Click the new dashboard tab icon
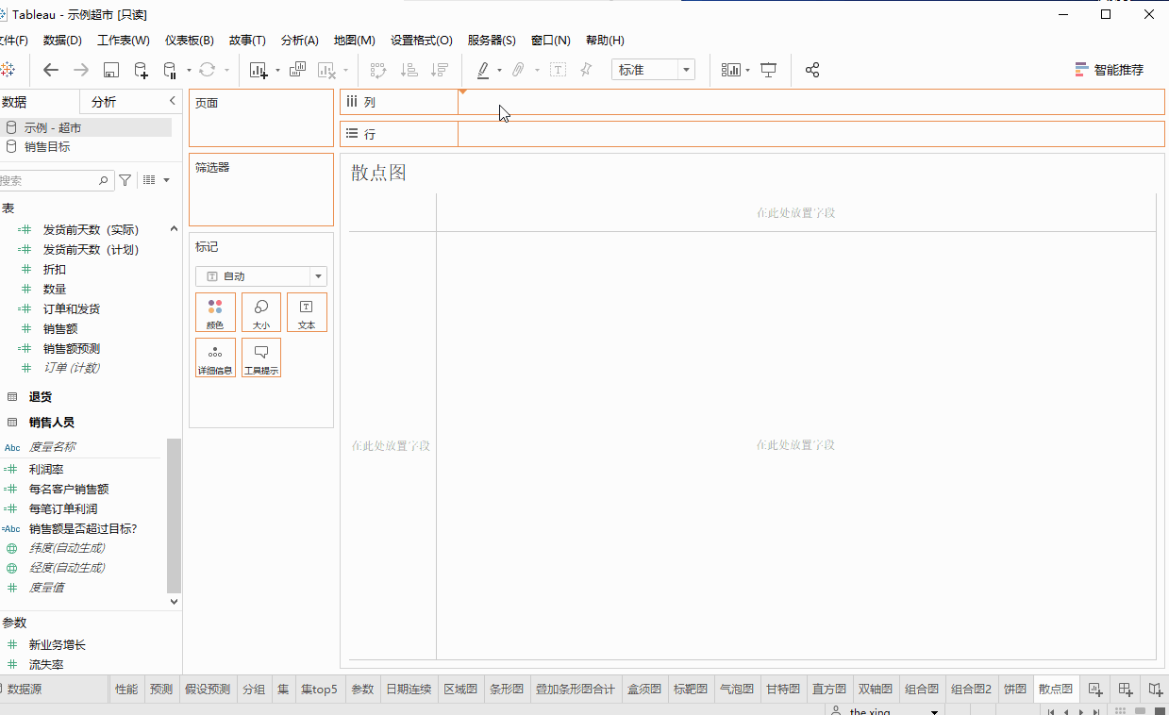The height and width of the screenshot is (715, 1169). [1126, 689]
